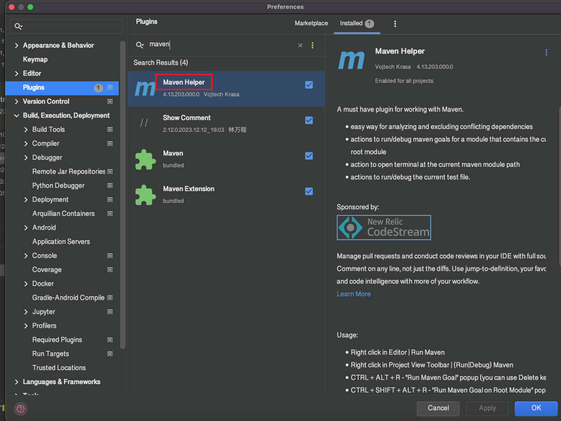Expand the Appearance & Behavior section
Screen dimensions: 561x421
click(17, 45)
